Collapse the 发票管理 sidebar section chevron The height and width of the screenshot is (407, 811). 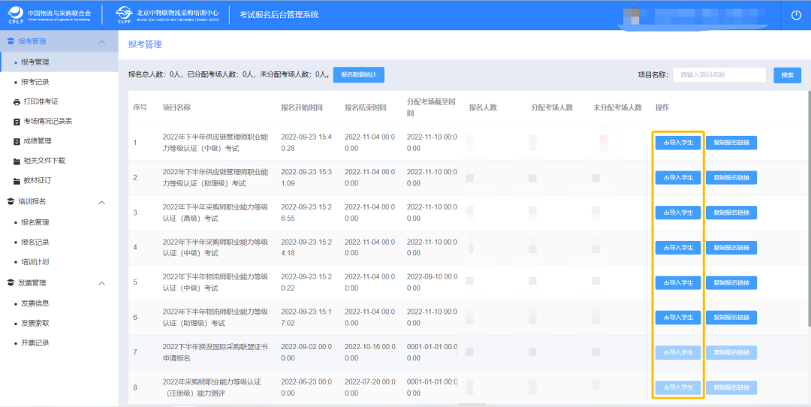click(x=102, y=283)
